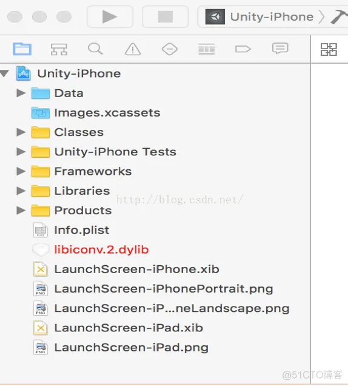Click the Info.plist file icon
The image size is (348, 386).
pyautogui.click(x=41, y=230)
